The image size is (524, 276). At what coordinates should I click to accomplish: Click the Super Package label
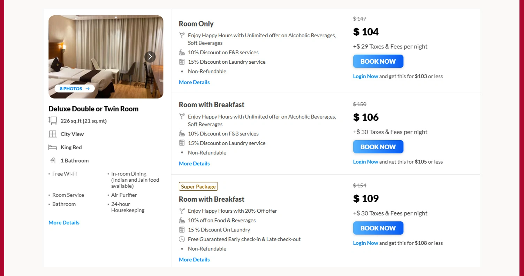pyautogui.click(x=198, y=186)
